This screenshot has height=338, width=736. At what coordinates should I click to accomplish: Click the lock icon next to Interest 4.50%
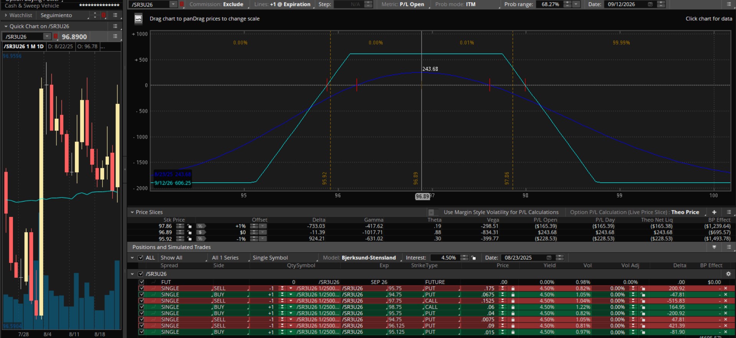474,258
